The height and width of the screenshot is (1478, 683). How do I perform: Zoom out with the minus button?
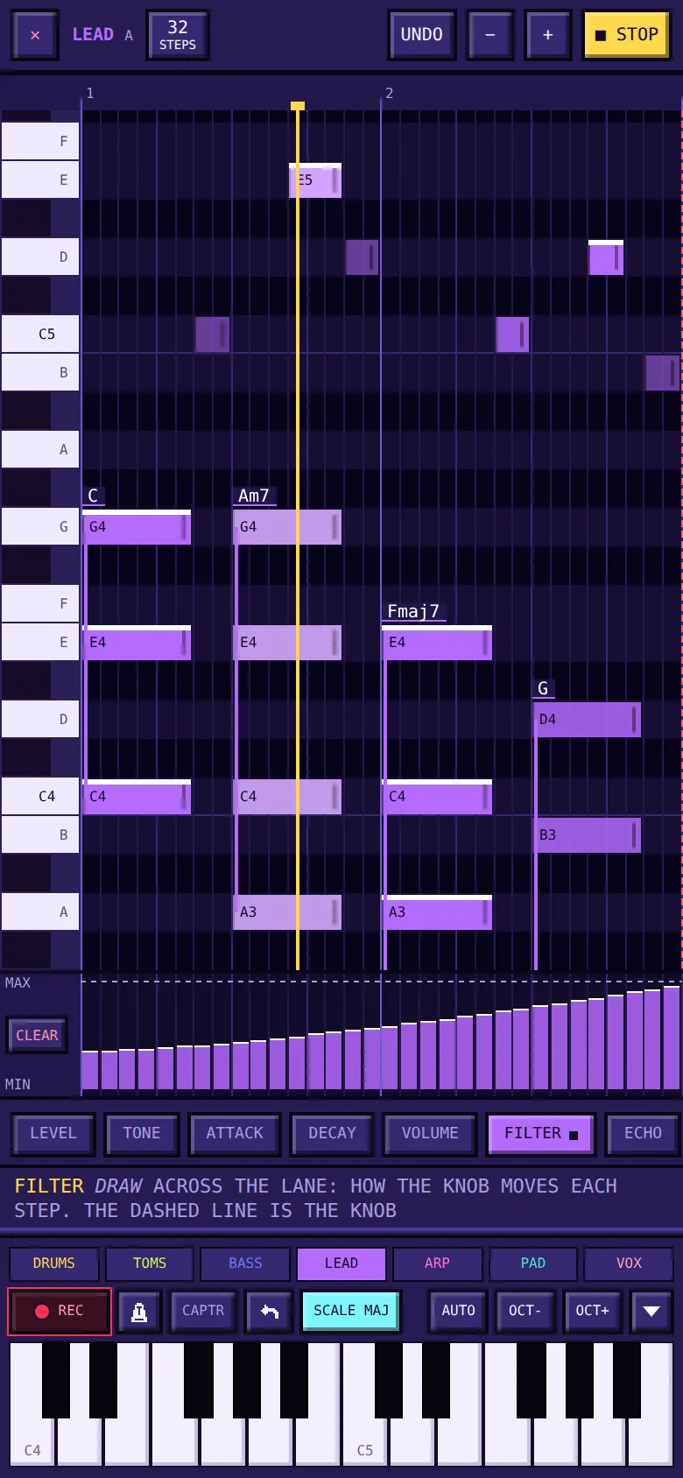pyautogui.click(x=490, y=35)
